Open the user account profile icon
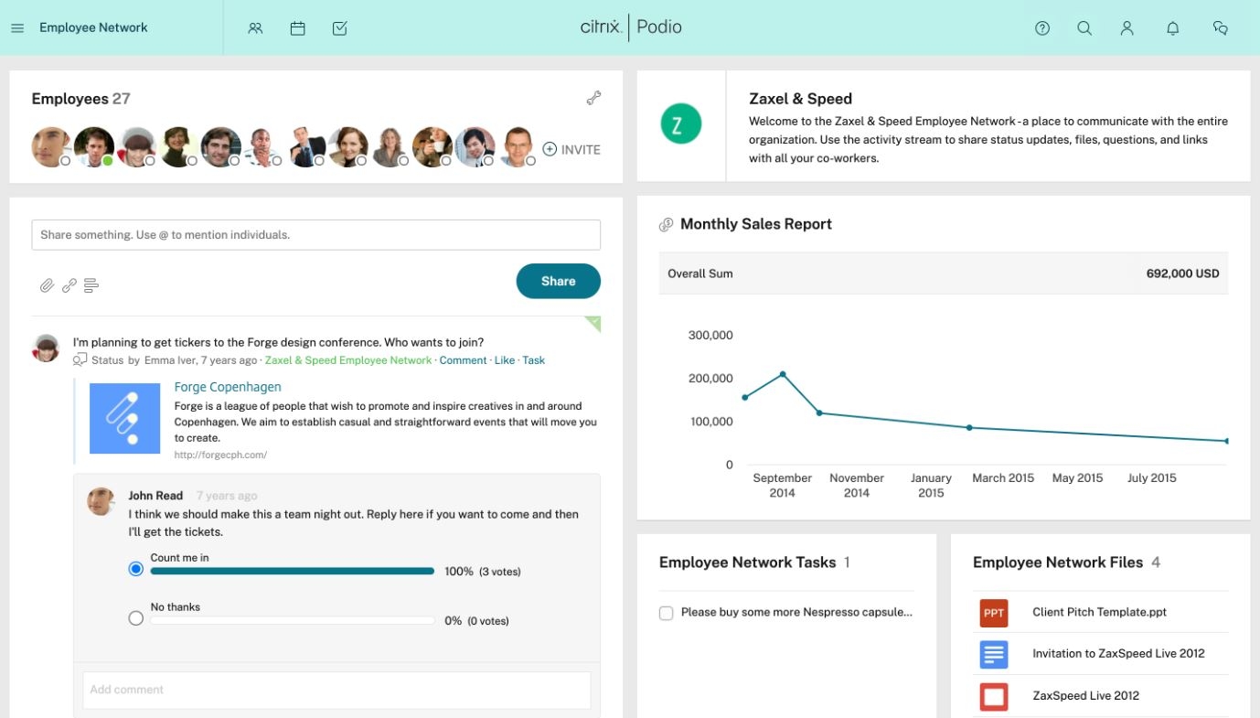 coord(1127,28)
